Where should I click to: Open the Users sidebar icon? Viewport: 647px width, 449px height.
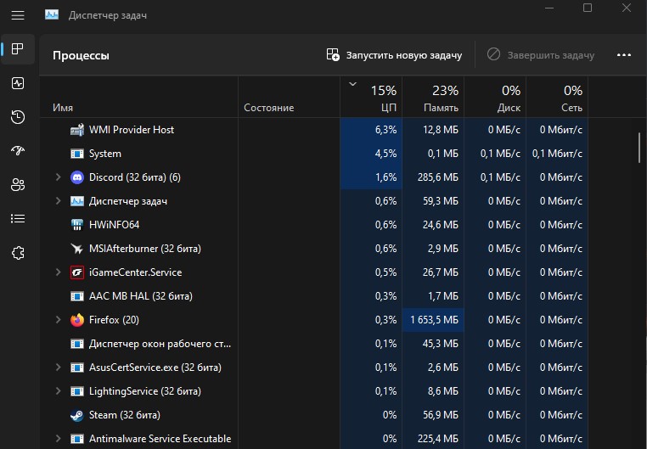click(x=18, y=185)
